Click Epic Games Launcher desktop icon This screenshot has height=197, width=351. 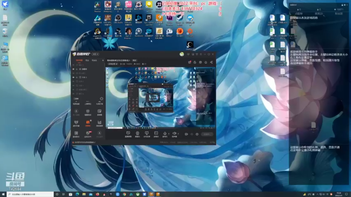click(149, 20)
